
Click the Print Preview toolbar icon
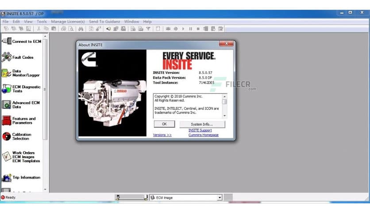[71, 29]
